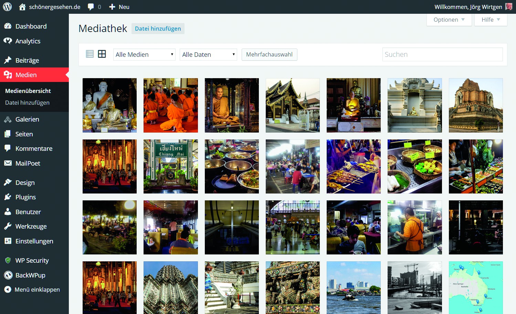Switch to grid view of media
The height and width of the screenshot is (314, 516).
(102, 54)
